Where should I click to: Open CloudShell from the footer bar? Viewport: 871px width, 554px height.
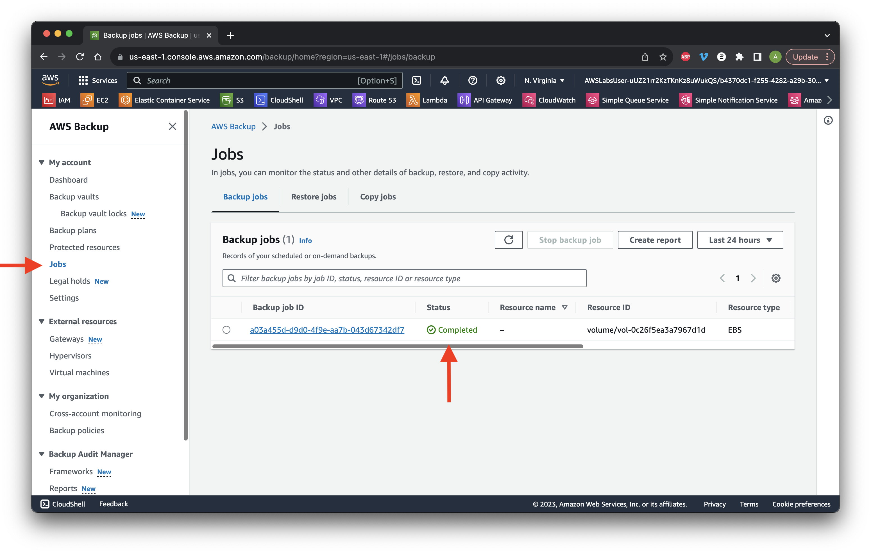click(63, 504)
